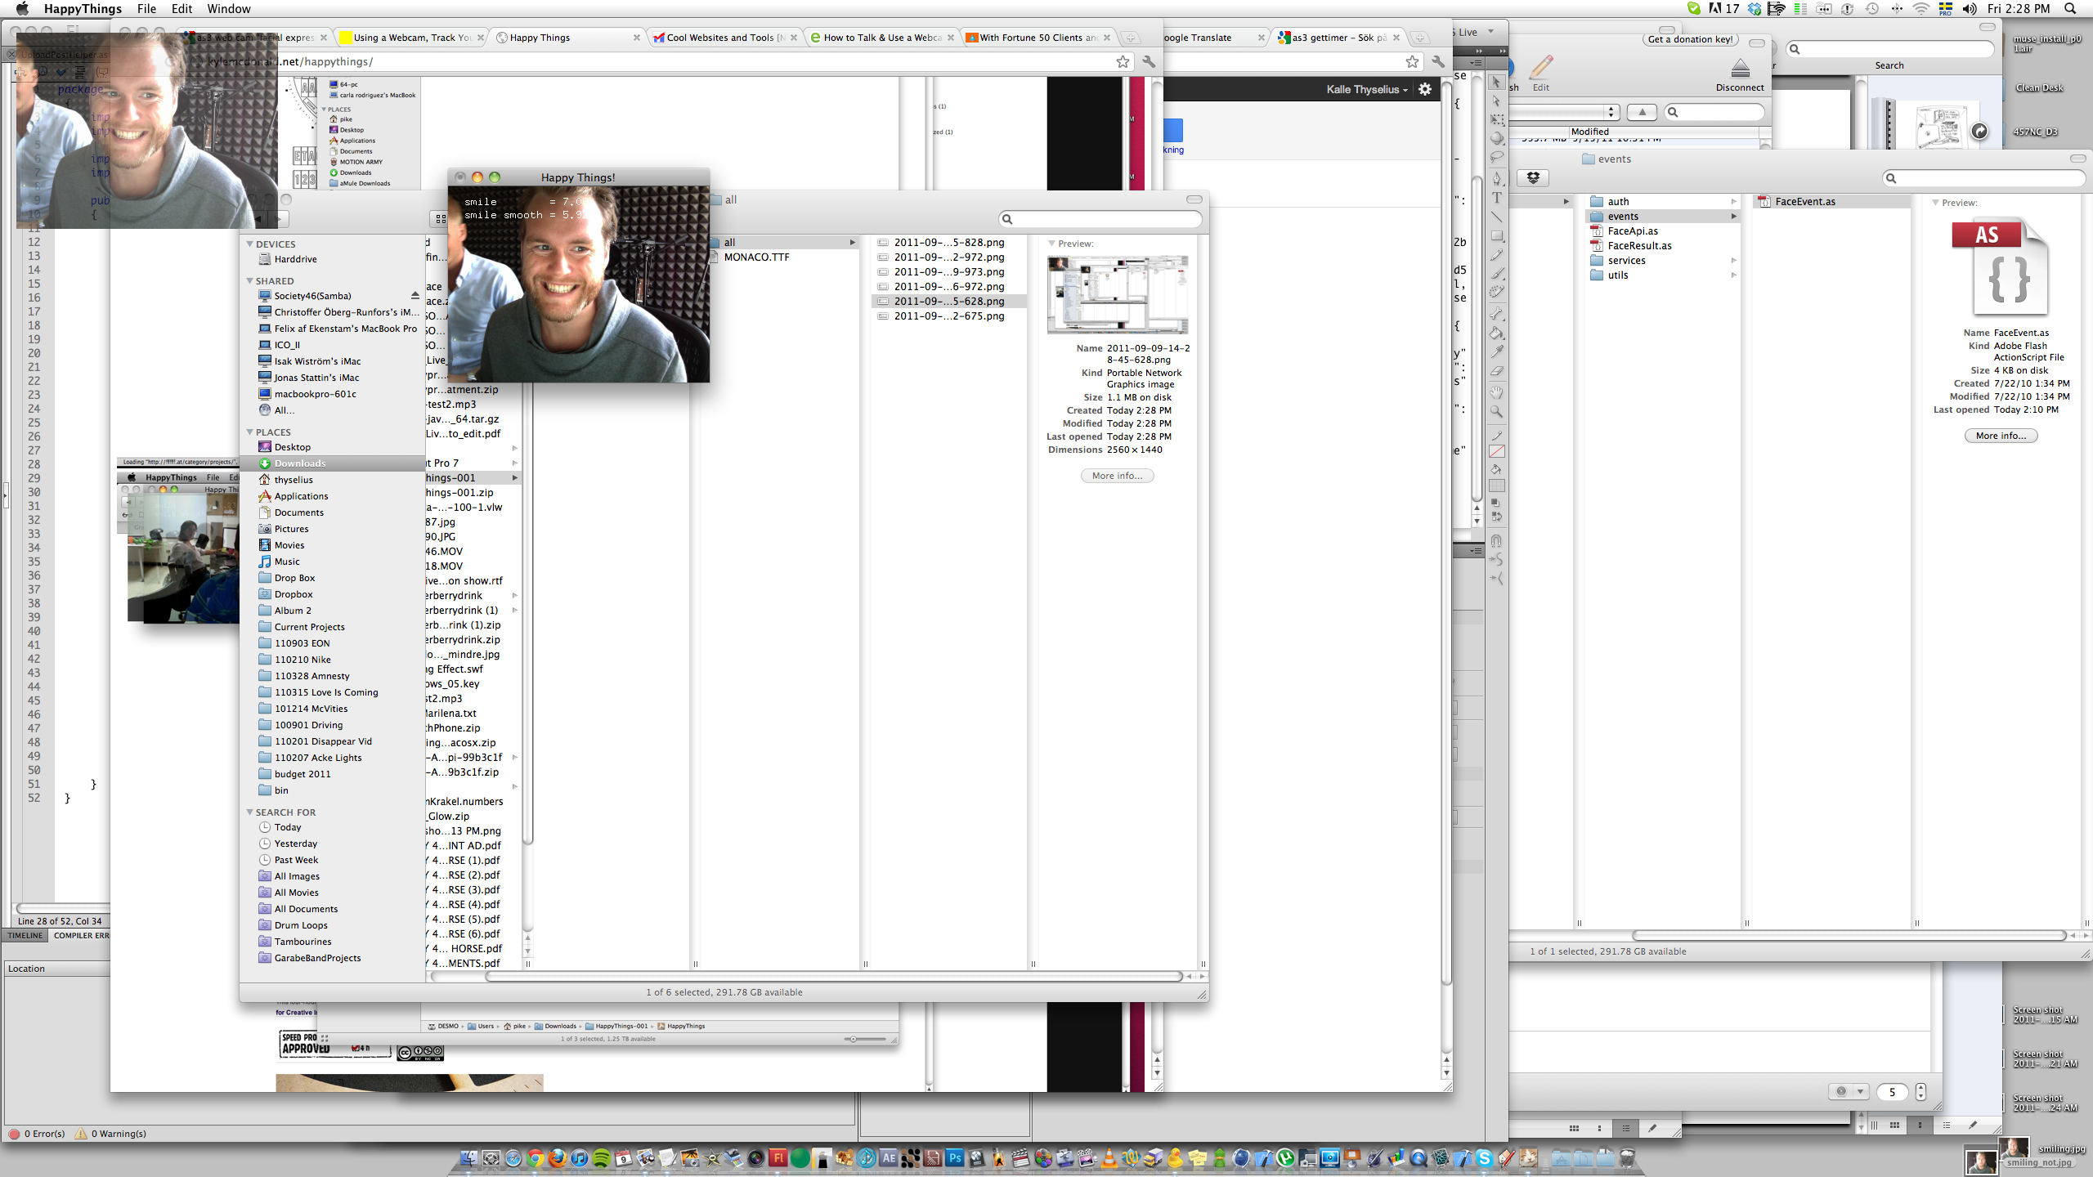This screenshot has width=2093, height=1177.
Task: Select the Line tool in Flash tools
Action: (1496, 217)
